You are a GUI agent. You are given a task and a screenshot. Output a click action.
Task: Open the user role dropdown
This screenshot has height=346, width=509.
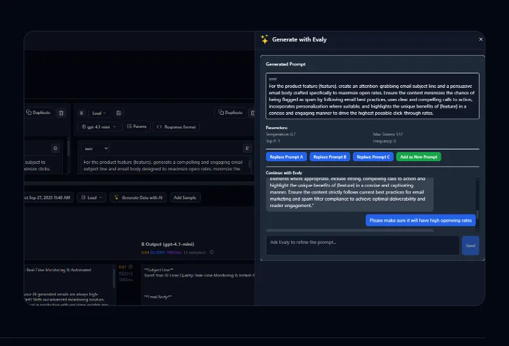point(96,149)
